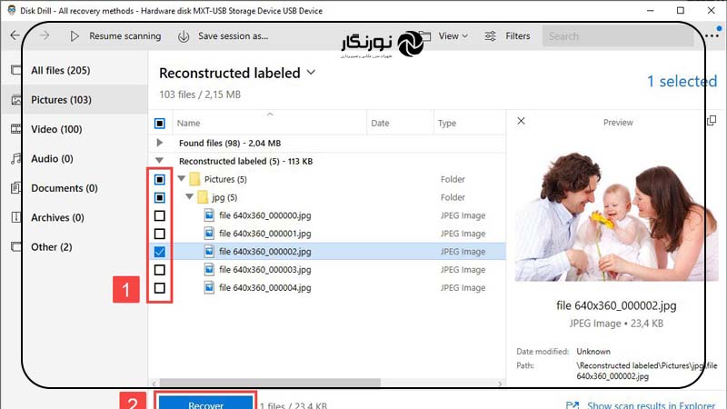Click the file list scrollbar left arrow
Screen dimensions: 727x409
tap(154, 384)
